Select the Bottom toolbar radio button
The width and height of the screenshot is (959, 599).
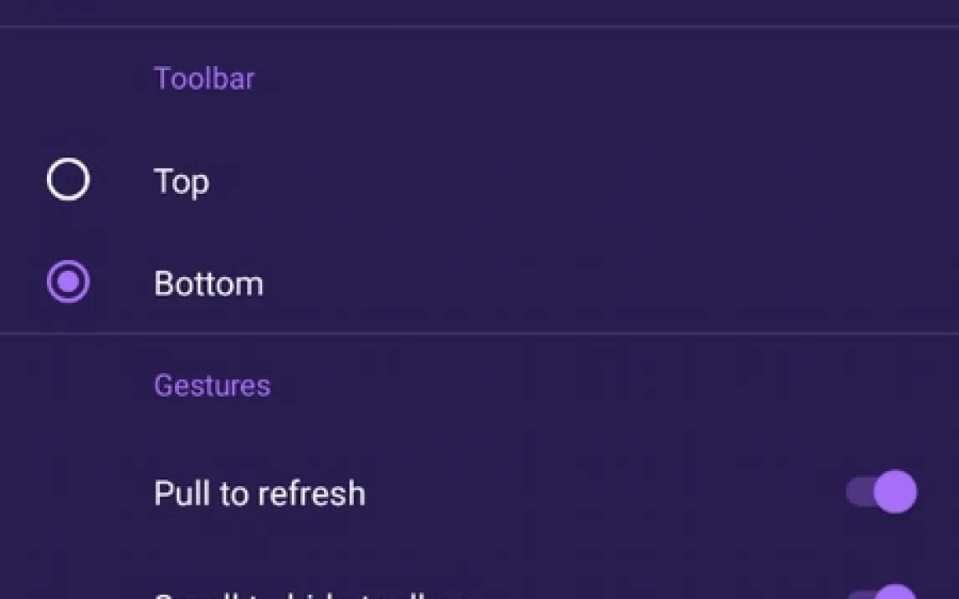coord(68,282)
